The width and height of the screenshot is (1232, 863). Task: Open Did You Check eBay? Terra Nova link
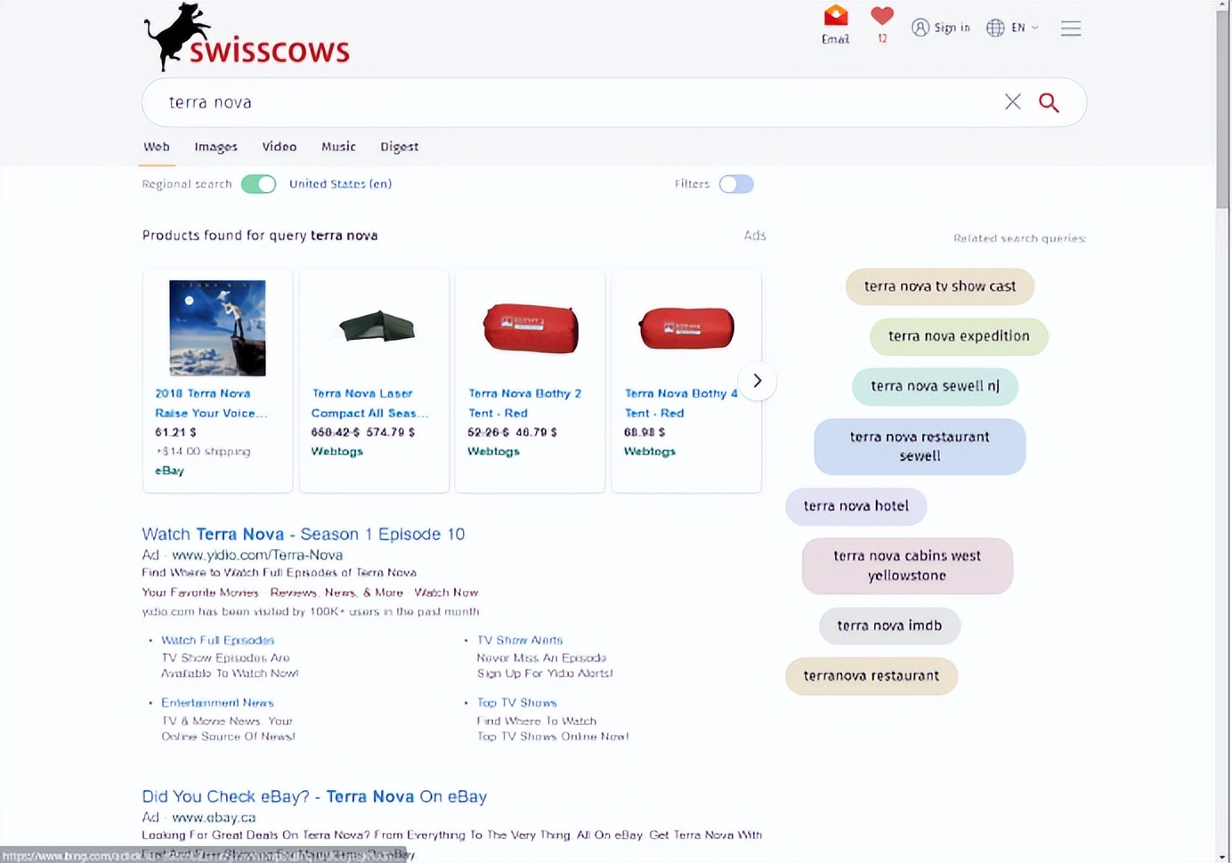314,796
